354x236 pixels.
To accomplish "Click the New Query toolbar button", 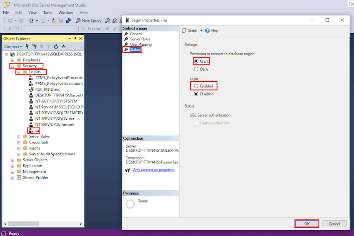I will (89, 21).
